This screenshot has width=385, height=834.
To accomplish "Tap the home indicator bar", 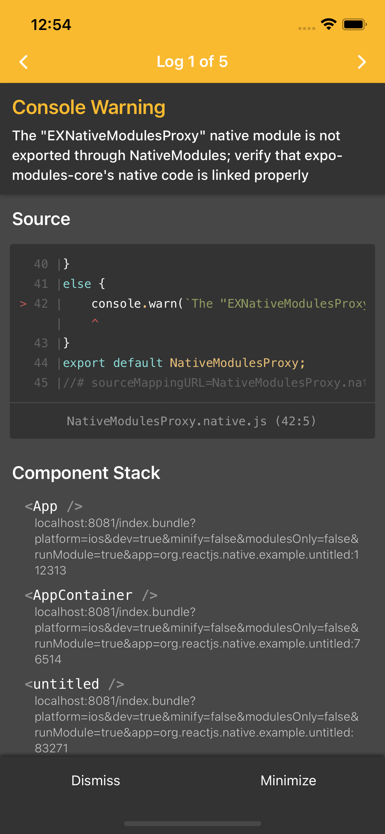I will 192,823.
